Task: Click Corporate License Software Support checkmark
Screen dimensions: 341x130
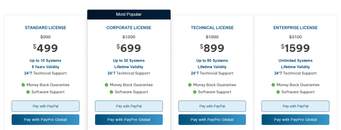Action: [x=112, y=92]
